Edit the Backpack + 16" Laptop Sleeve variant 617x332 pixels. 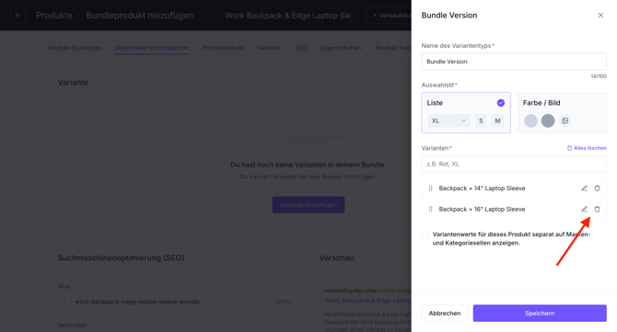[x=585, y=209]
